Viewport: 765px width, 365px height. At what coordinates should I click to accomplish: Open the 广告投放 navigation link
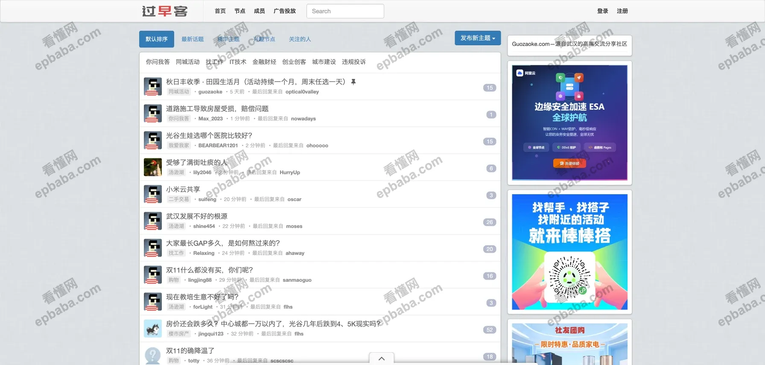click(x=285, y=11)
